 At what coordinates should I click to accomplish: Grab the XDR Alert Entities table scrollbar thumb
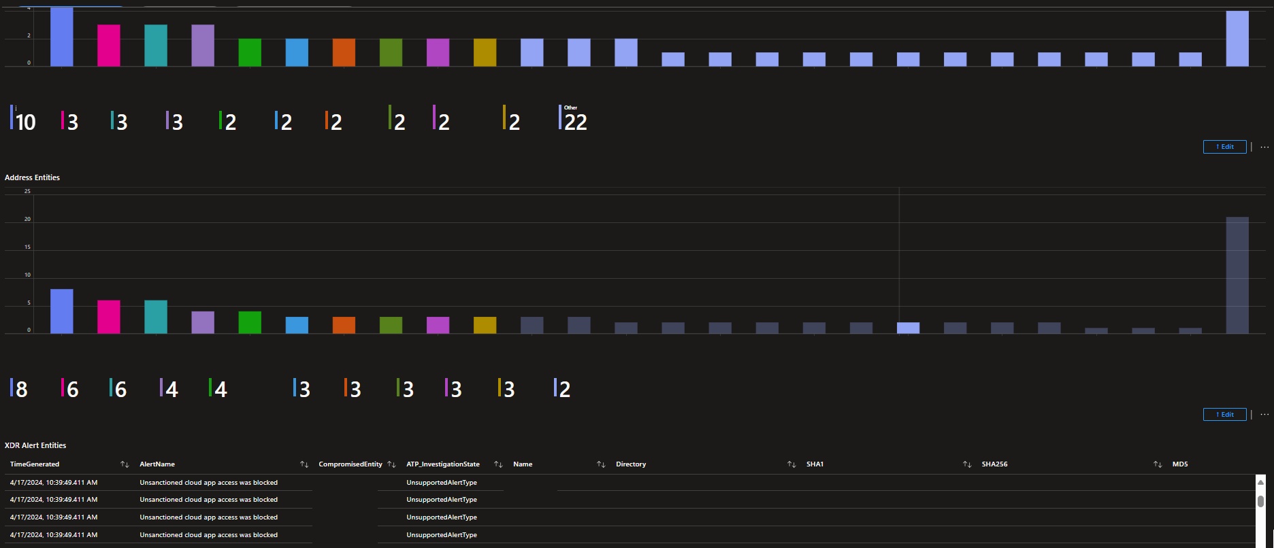(x=1260, y=501)
